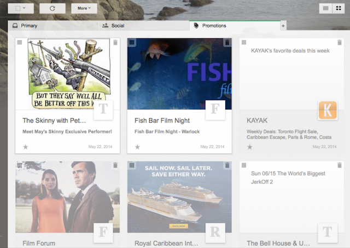Add a new inbox tab with plus
Viewport: 350px width, 248px height.
283,26
